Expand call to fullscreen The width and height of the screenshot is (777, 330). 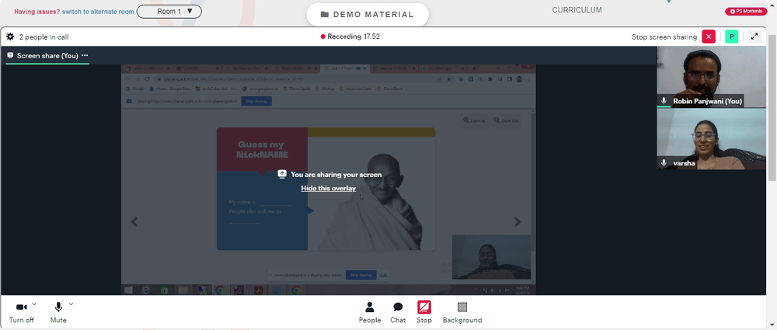pyautogui.click(x=754, y=36)
